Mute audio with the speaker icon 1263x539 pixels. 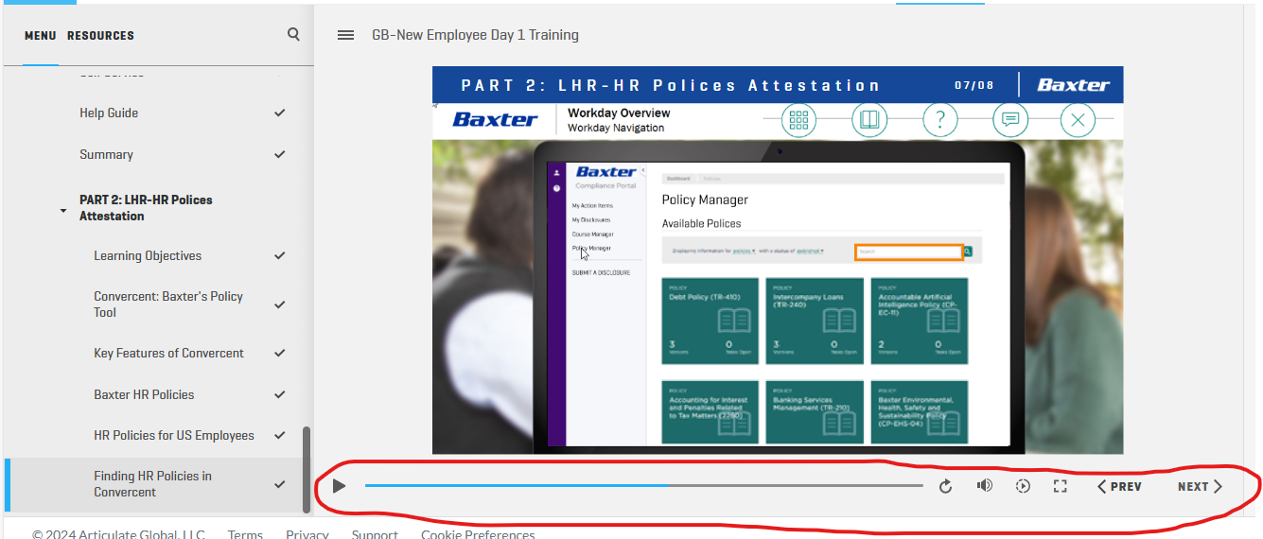985,486
